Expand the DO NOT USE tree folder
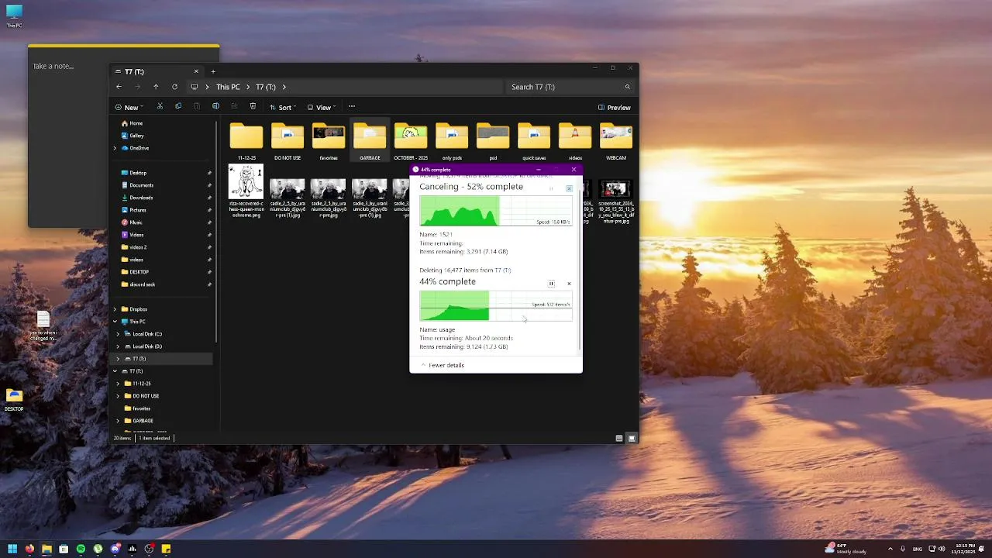Screen dimensions: 992x558 click(x=118, y=396)
